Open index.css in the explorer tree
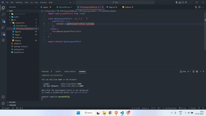 pos(18,37)
